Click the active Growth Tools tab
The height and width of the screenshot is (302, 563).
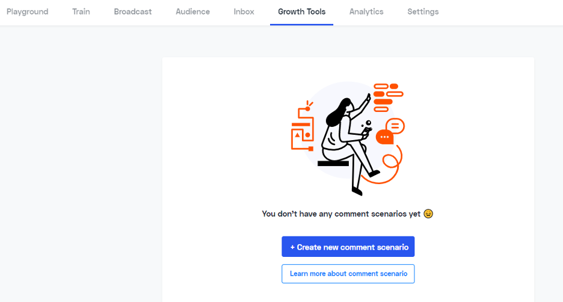301,12
